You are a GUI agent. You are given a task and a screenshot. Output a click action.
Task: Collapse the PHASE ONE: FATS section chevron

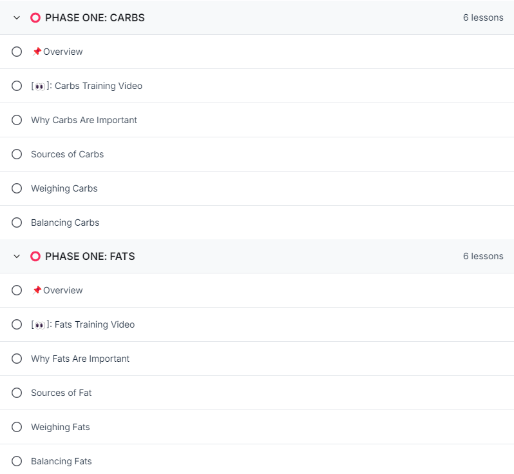click(x=17, y=257)
